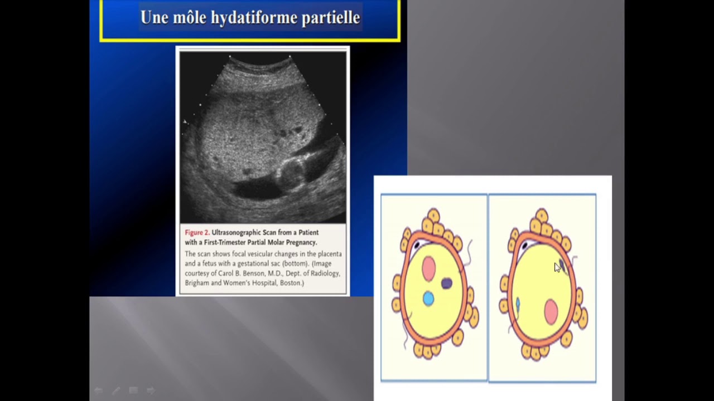Click the right fertilization diagram panel
The width and height of the screenshot is (714, 401).
[x=542, y=288]
